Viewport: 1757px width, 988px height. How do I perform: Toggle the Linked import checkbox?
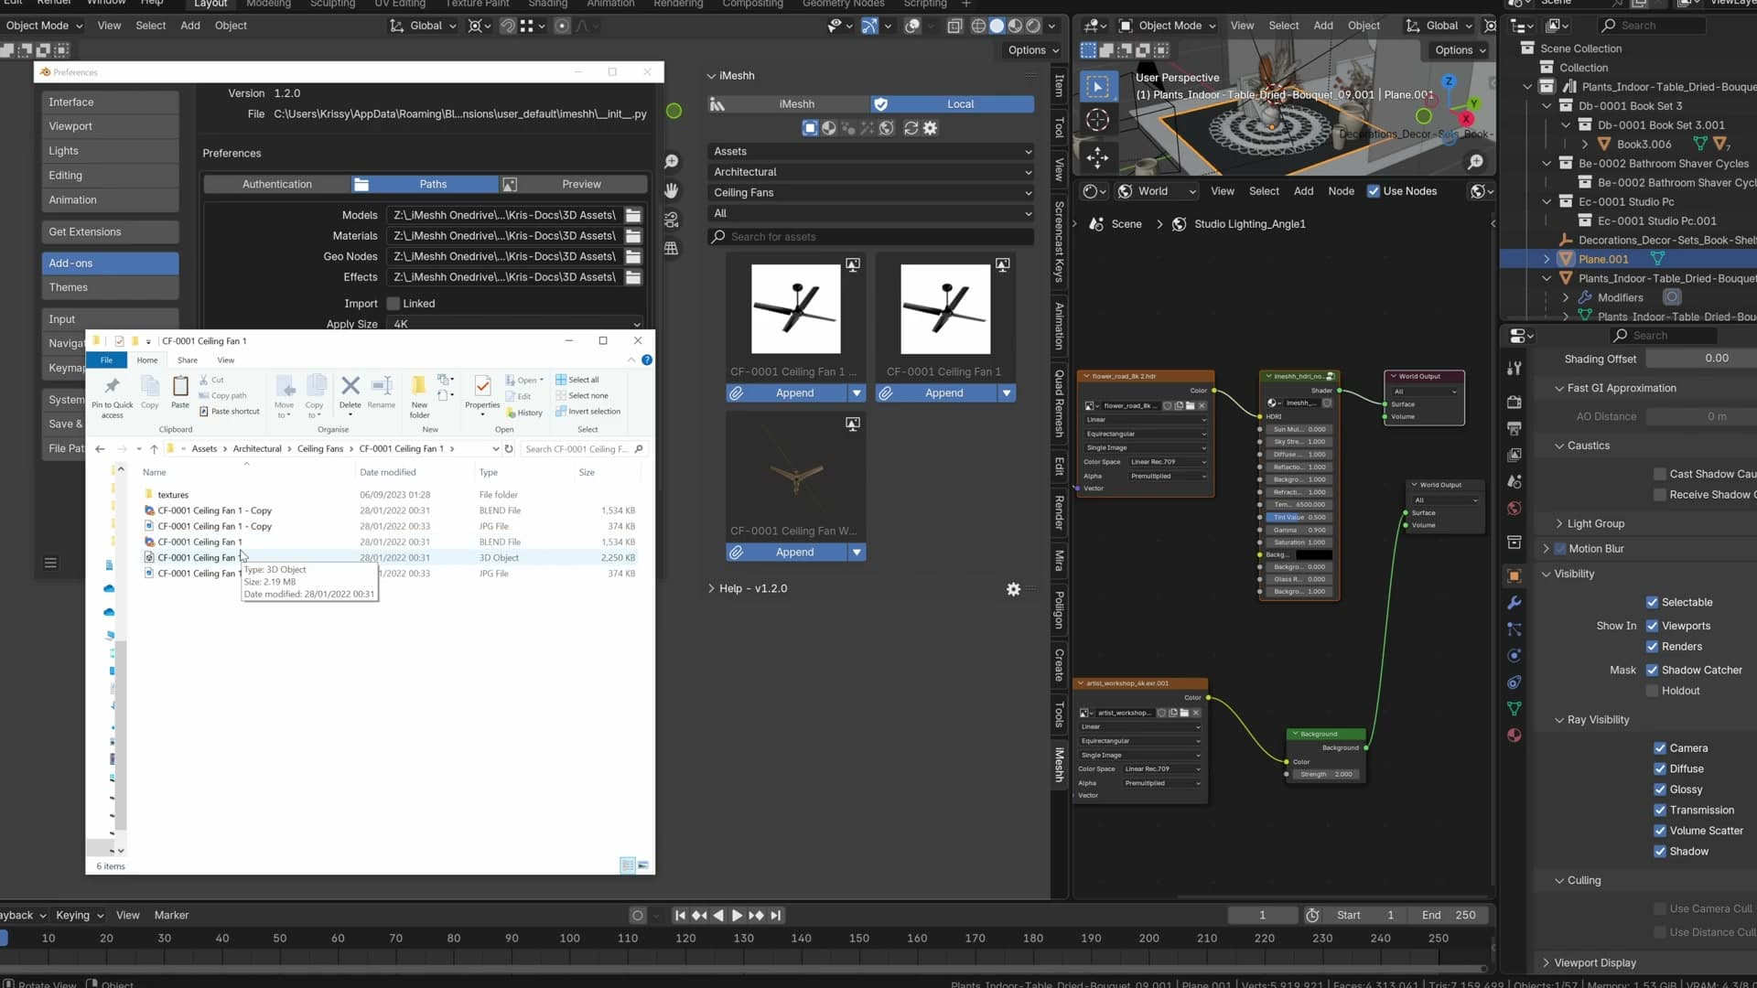(x=393, y=304)
